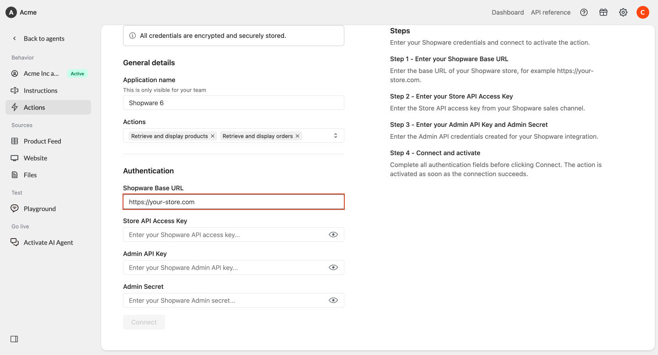658x355 pixels.
Task: Click the Step 4 - Connect and activate heading
Action: click(x=435, y=153)
